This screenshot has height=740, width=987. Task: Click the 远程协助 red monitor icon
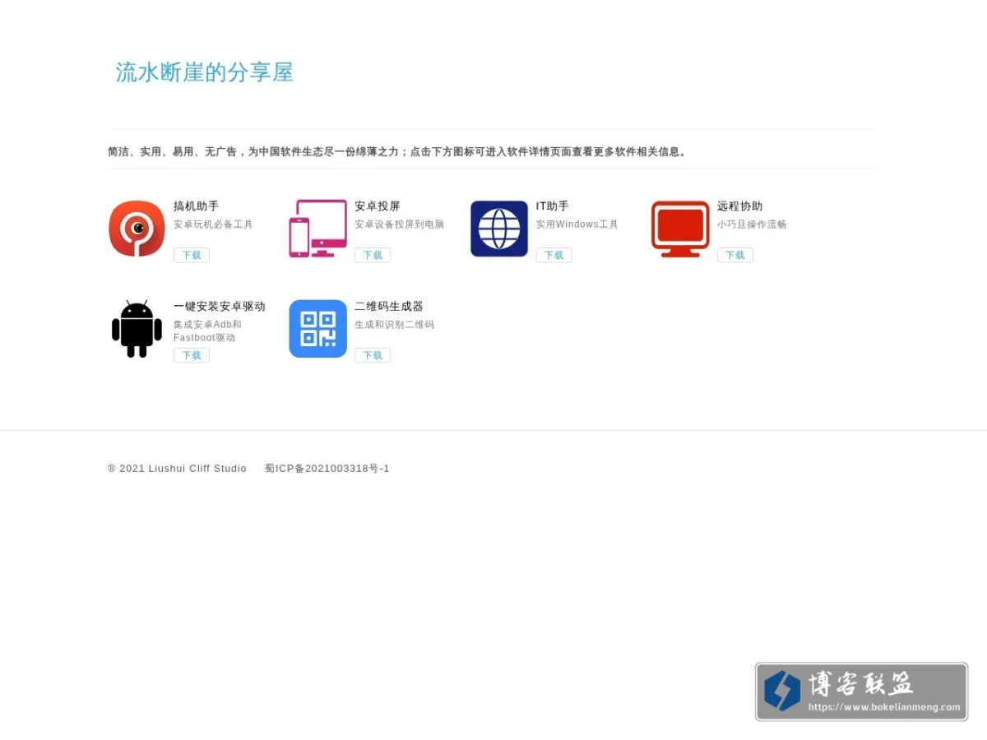coord(680,229)
